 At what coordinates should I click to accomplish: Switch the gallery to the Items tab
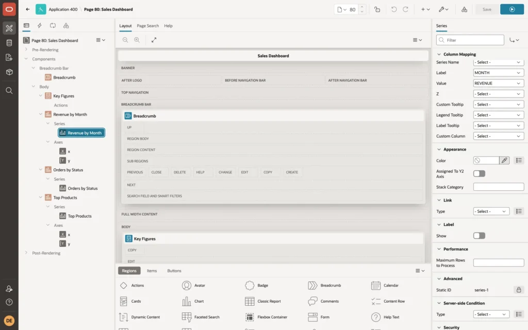coord(152,271)
